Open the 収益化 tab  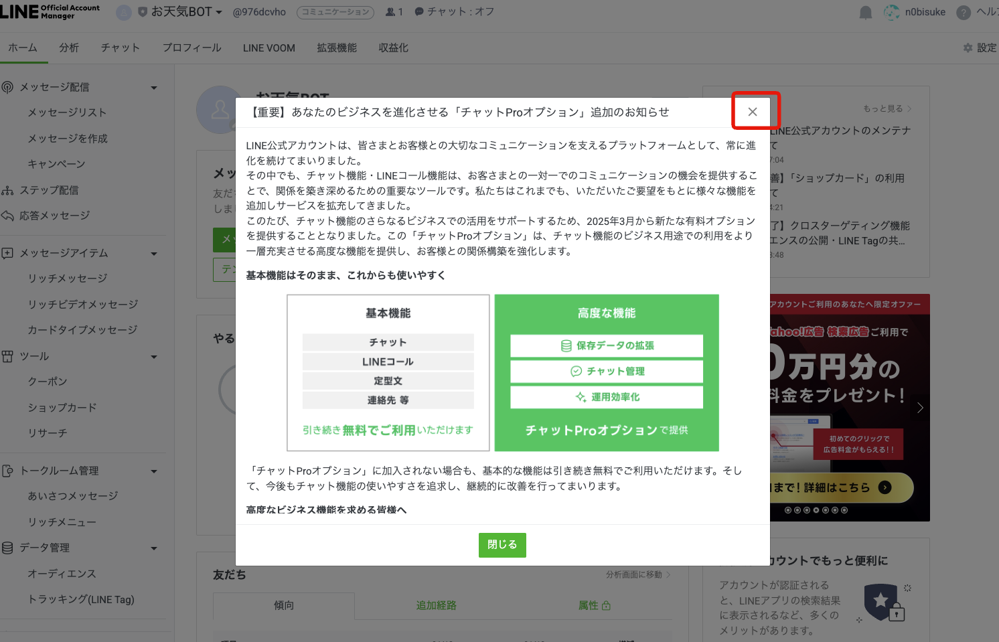(x=393, y=48)
